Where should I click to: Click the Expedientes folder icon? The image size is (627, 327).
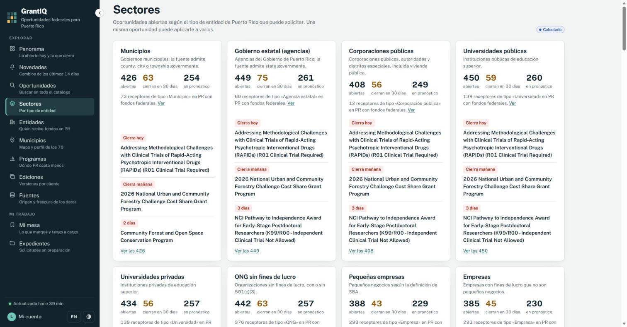(12, 243)
